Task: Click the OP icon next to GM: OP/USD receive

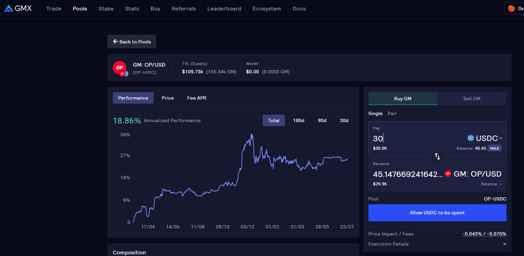Action: [x=448, y=174]
